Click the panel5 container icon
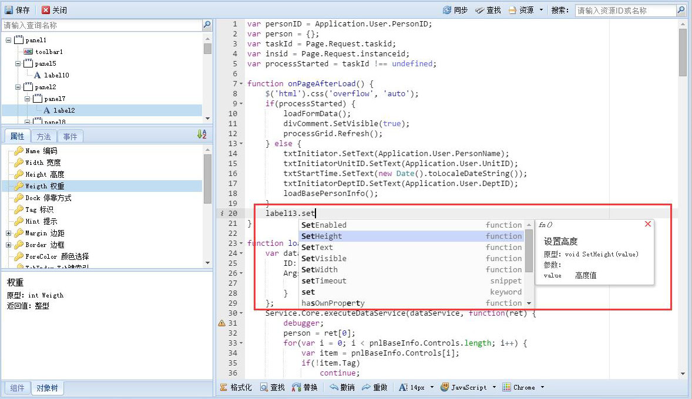Screen dimensions: 692x399 pos(28,63)
